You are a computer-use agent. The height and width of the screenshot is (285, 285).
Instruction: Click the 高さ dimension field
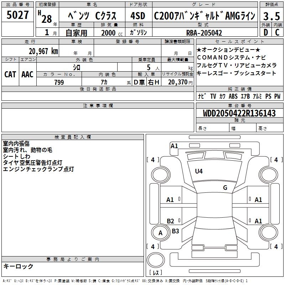pos(270,128)
